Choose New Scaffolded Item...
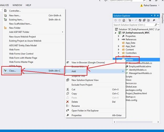Screen dimensions: 164x132 pos(34,24)
